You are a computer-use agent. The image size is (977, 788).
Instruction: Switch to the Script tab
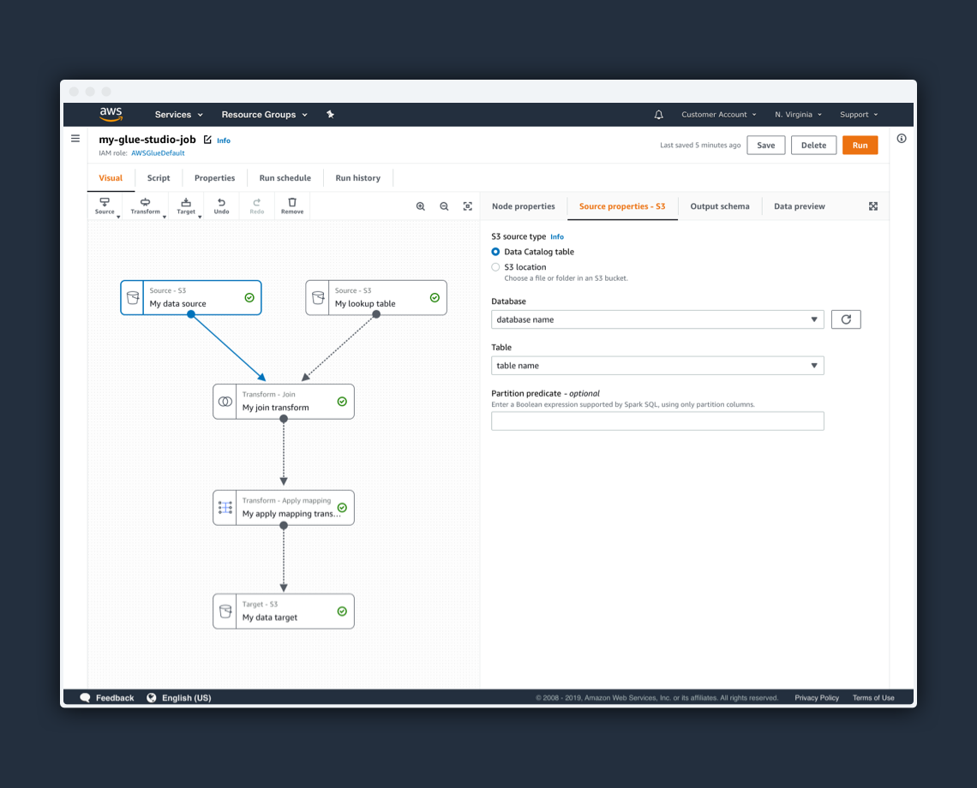[x=159, y=178]
